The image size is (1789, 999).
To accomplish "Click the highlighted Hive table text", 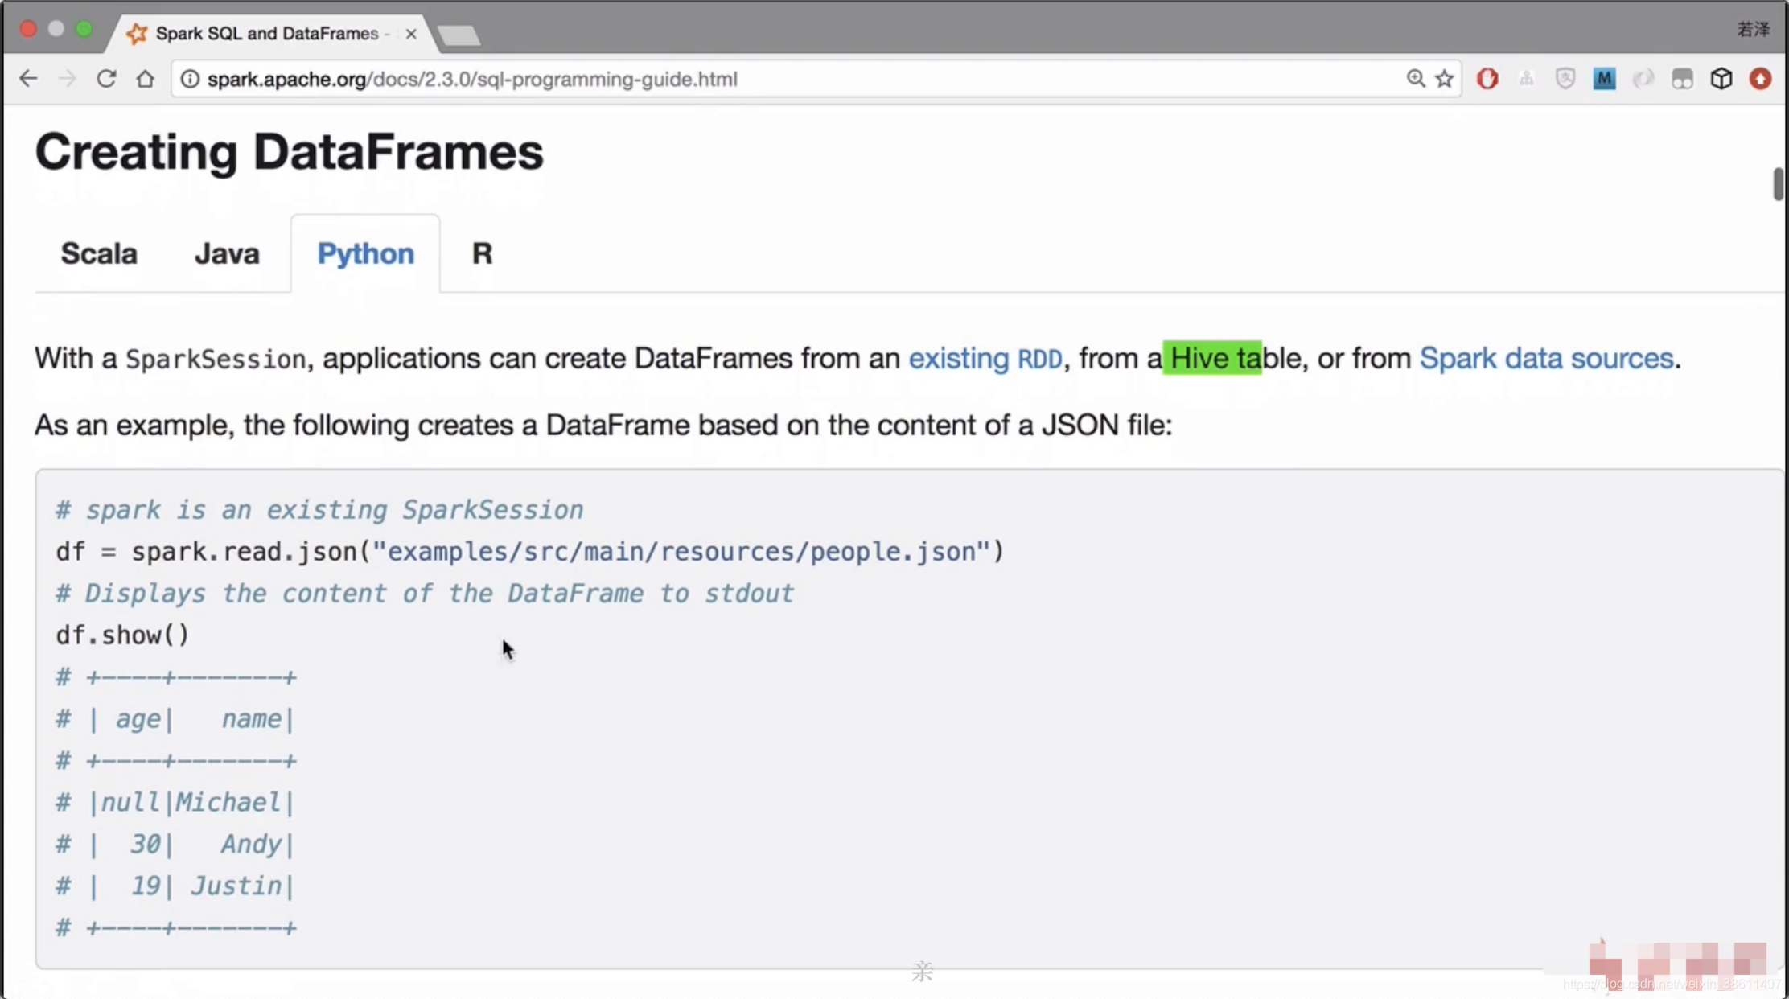I will click(1212, 358).
